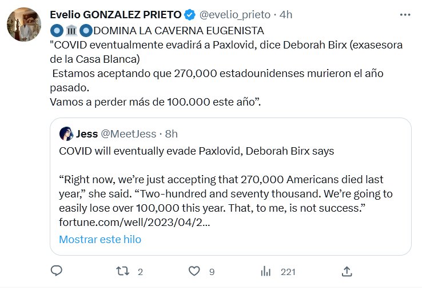Open view analytics bar chart icon
422x291 pixels.
266,271
